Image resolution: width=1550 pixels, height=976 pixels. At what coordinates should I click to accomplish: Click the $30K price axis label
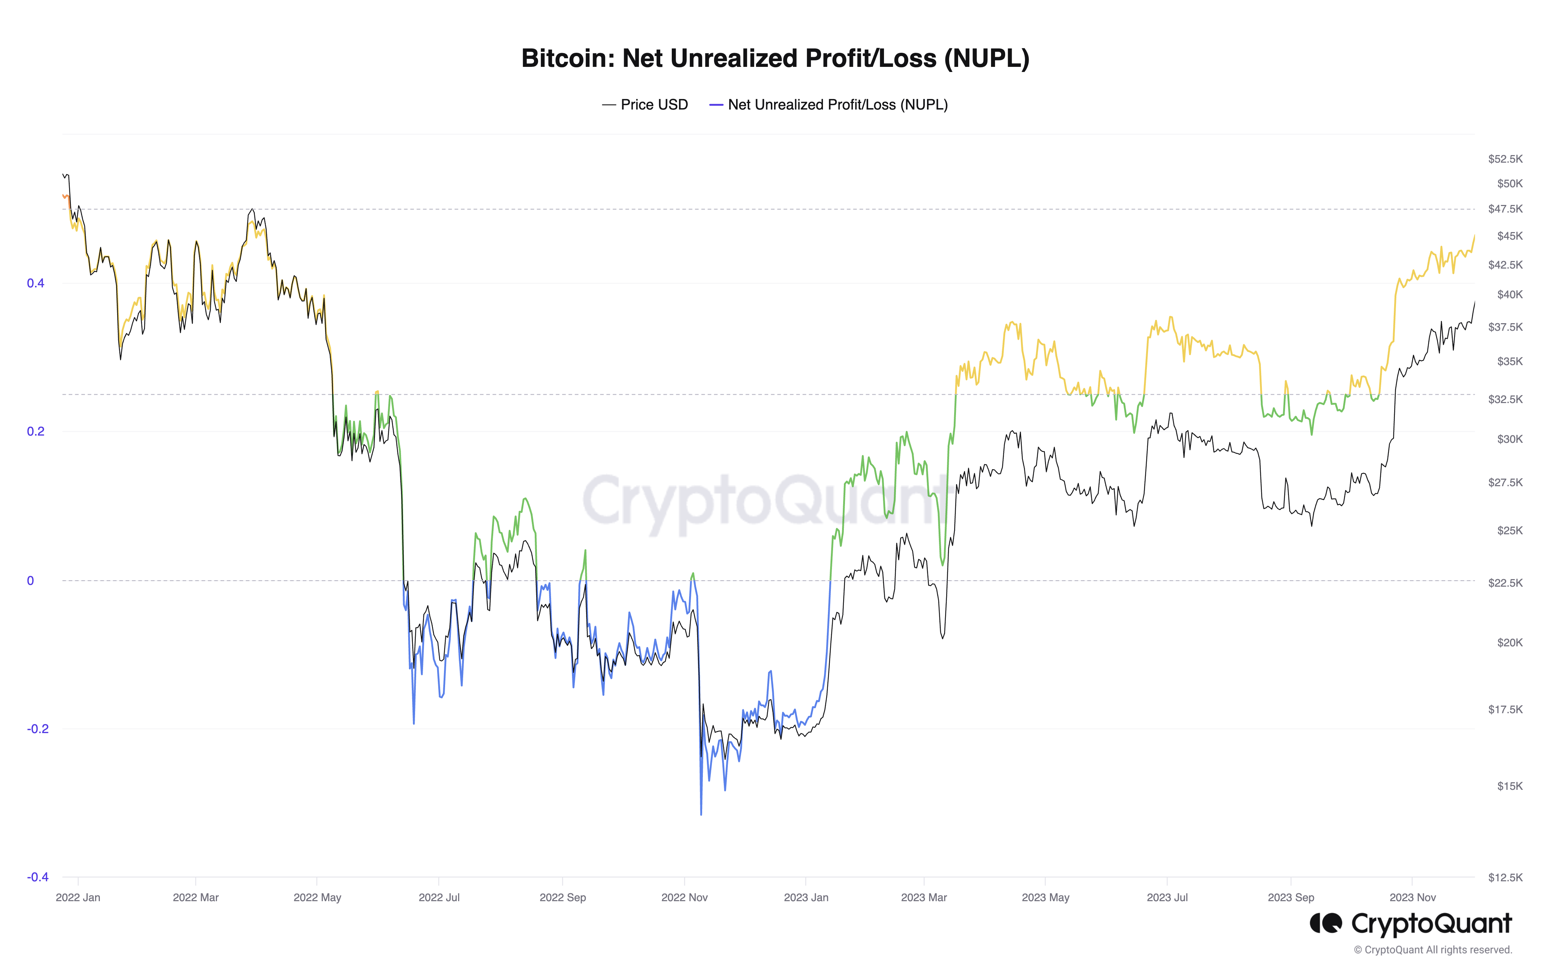(x=1510, y=439)
